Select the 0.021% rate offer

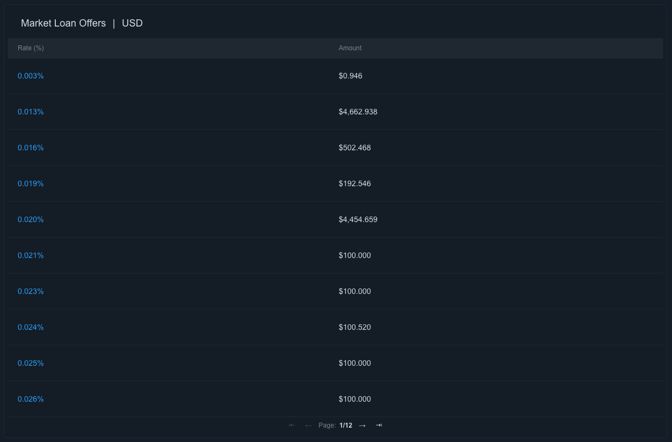(30, 255)
